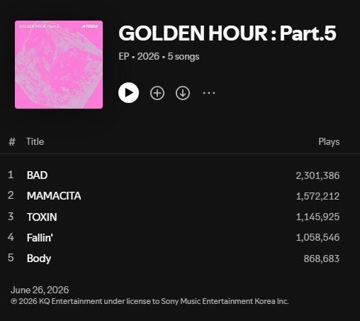360x321 pixels.
Task: Play the GOLDEN HOUR : Part.5 EP
Action: (x=128, y=93)
